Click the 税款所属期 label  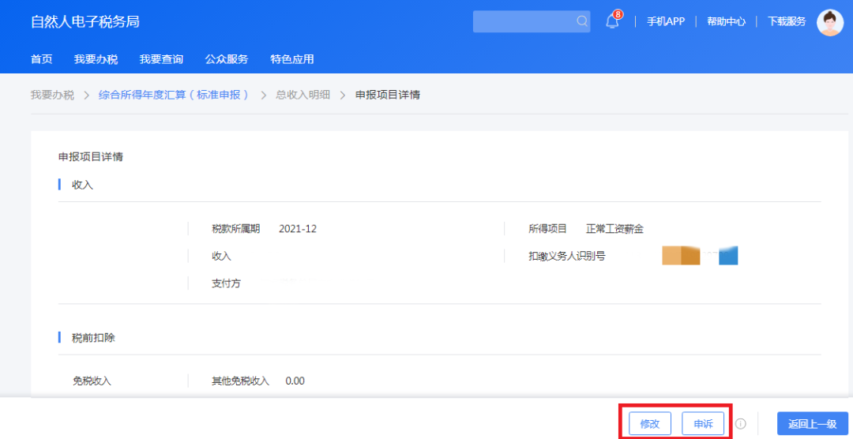point(235,229)
